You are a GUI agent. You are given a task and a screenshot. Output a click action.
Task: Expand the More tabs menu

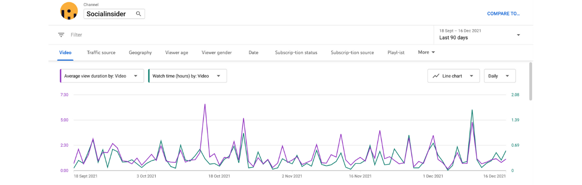click(x=427, y=52)
